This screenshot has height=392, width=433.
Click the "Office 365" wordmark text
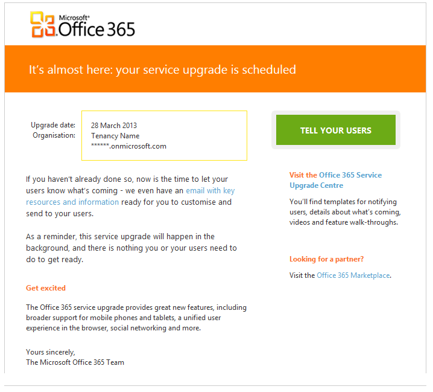tap(96, 28)
